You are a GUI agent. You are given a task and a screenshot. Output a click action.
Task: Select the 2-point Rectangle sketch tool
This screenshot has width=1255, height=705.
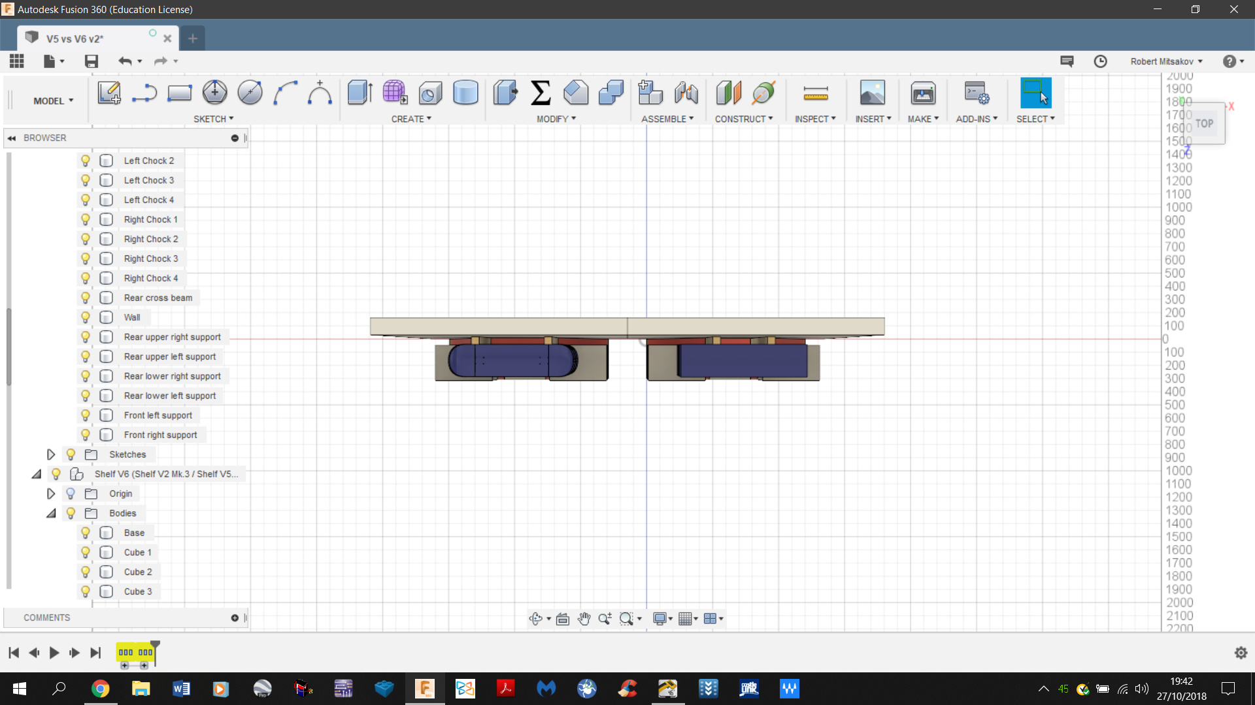point(179,93)
